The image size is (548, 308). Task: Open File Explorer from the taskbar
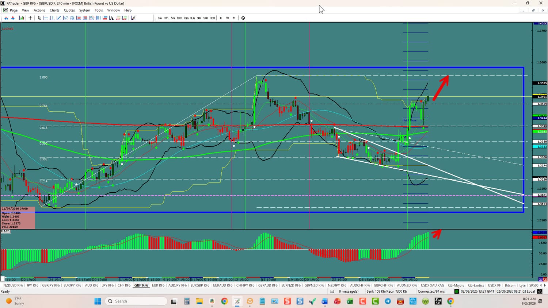pyautogui.click(x=199, y=301)
